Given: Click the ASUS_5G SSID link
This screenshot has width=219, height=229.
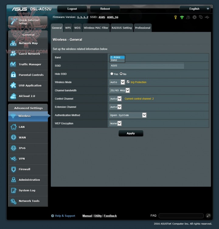Looking at the screenshot, I should tap(113, 17).
